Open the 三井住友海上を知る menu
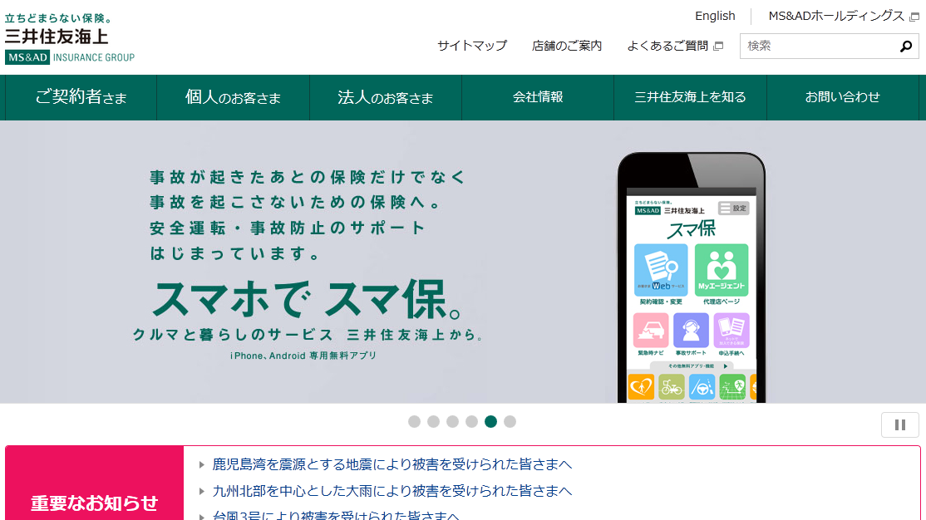Image resolution: width=926 pixels, height=520 pixels. [691, 97]
